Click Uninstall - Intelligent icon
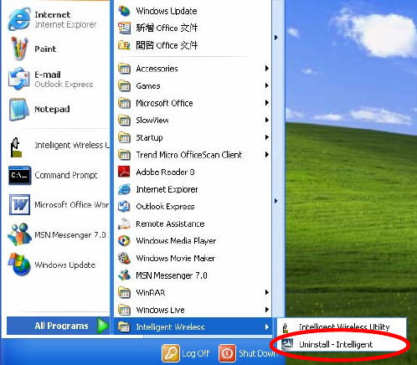 (x=287, y=344)
